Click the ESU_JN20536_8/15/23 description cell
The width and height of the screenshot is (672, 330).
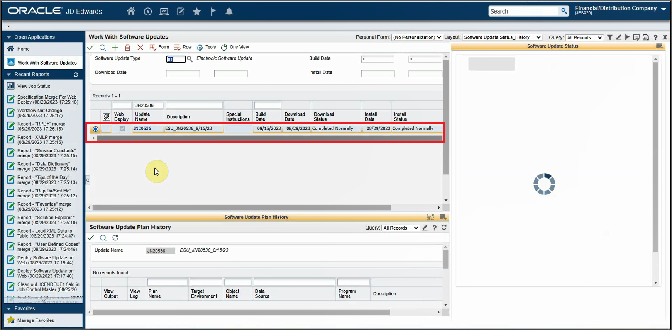pyautogui.click(x=194, y=129)
